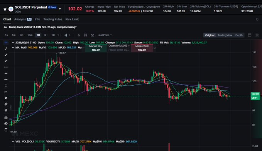Select the crosshair cursor tool

pyautogui.click(x=6, y=43)
